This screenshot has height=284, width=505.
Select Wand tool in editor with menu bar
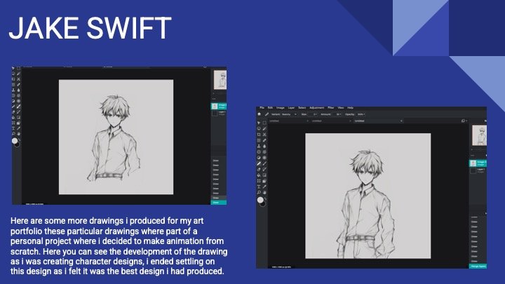264,128
